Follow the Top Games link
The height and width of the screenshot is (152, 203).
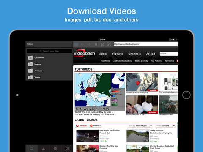click(x=170, y=61)
